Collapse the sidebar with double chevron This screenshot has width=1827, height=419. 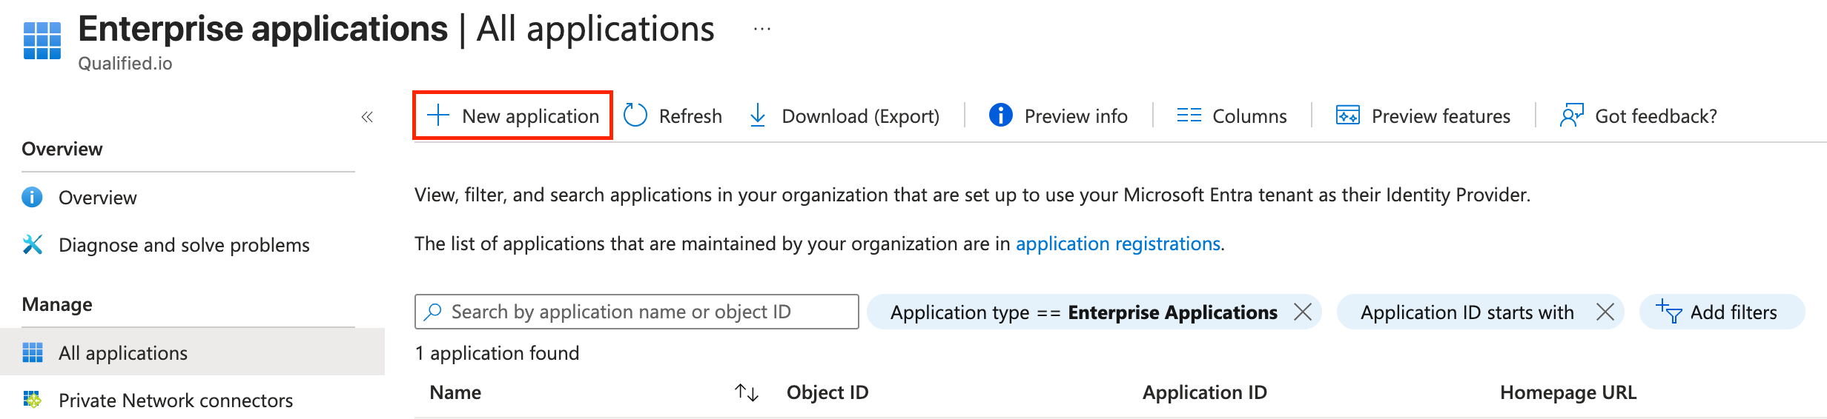pos(367,117)
